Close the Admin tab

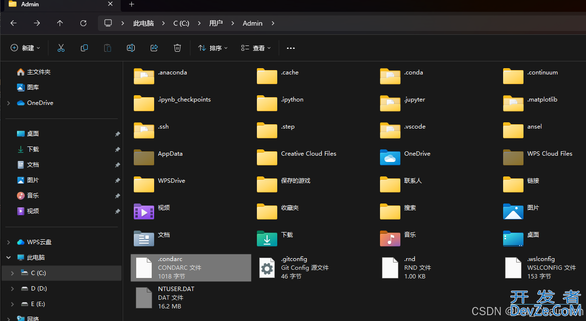(x=111, y=4)
